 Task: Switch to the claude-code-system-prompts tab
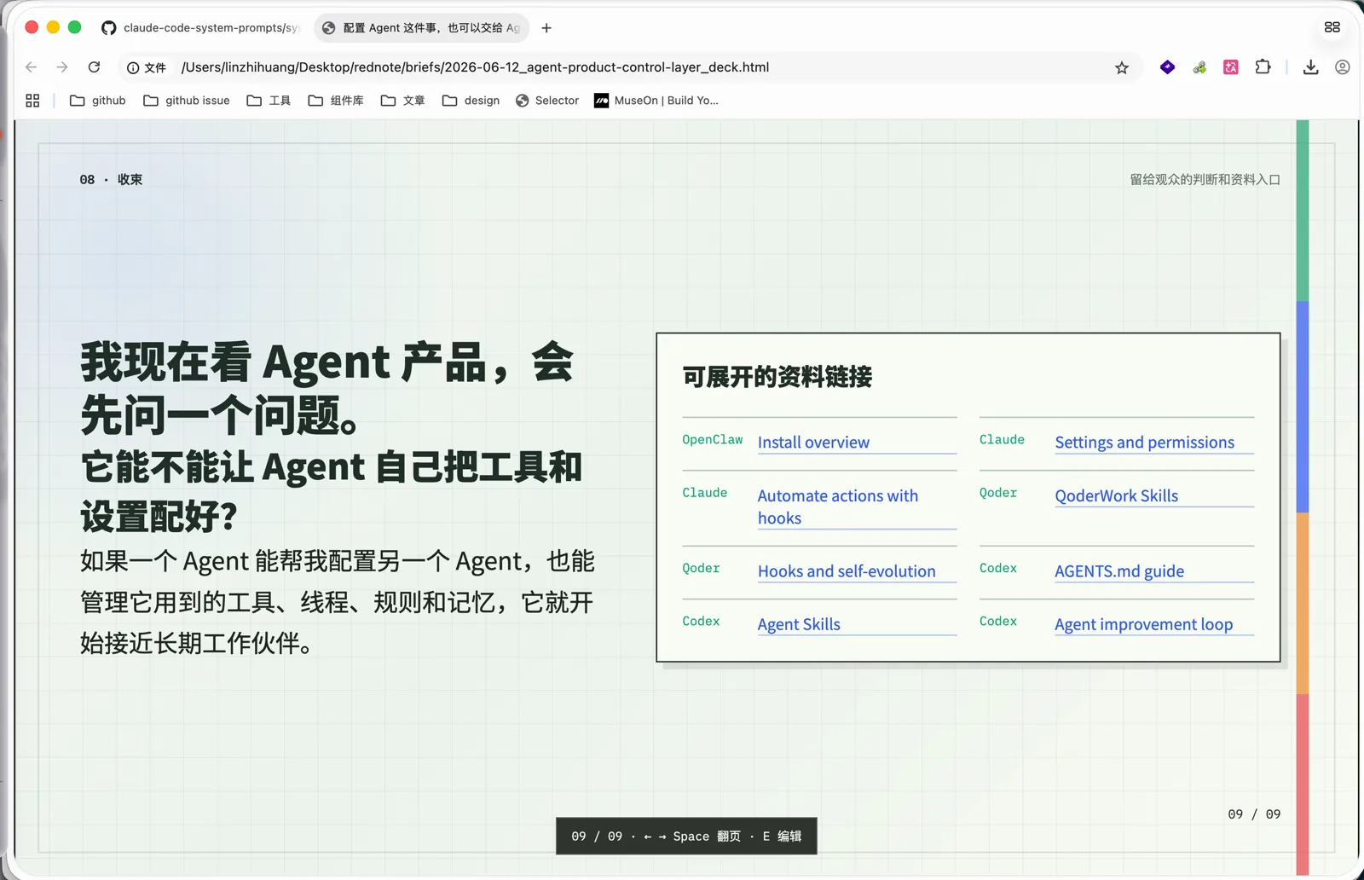tap(200, 28)
